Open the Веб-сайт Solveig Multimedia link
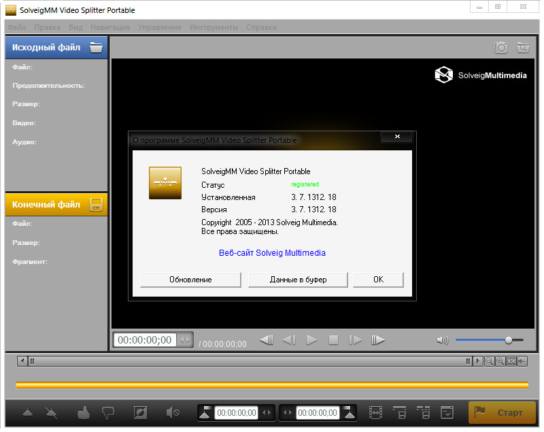The height and width of the screenshot is (432, 544). pyautogui.click(x=272, y=253)
